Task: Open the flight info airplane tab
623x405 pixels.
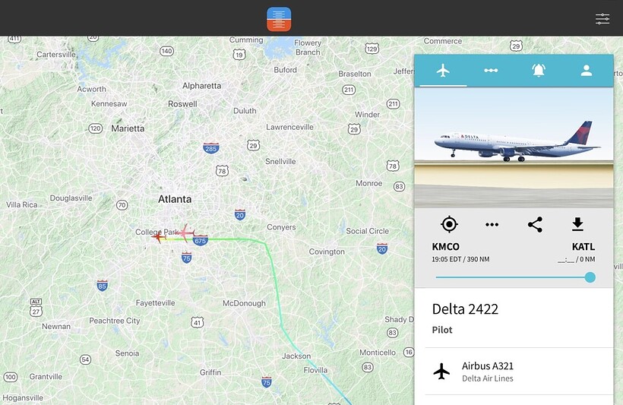Action: (x=443, y=71)
